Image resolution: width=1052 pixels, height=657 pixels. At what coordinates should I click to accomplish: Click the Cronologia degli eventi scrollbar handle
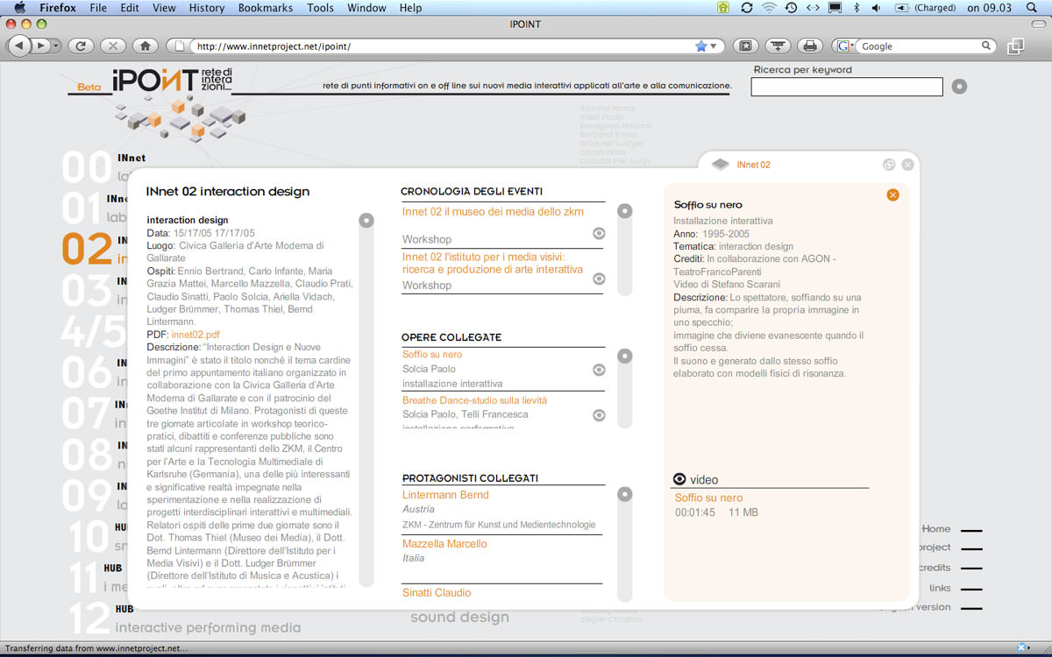click(624, 211)
